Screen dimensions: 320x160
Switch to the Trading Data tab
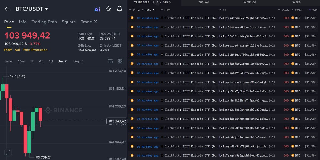(44, 22)
